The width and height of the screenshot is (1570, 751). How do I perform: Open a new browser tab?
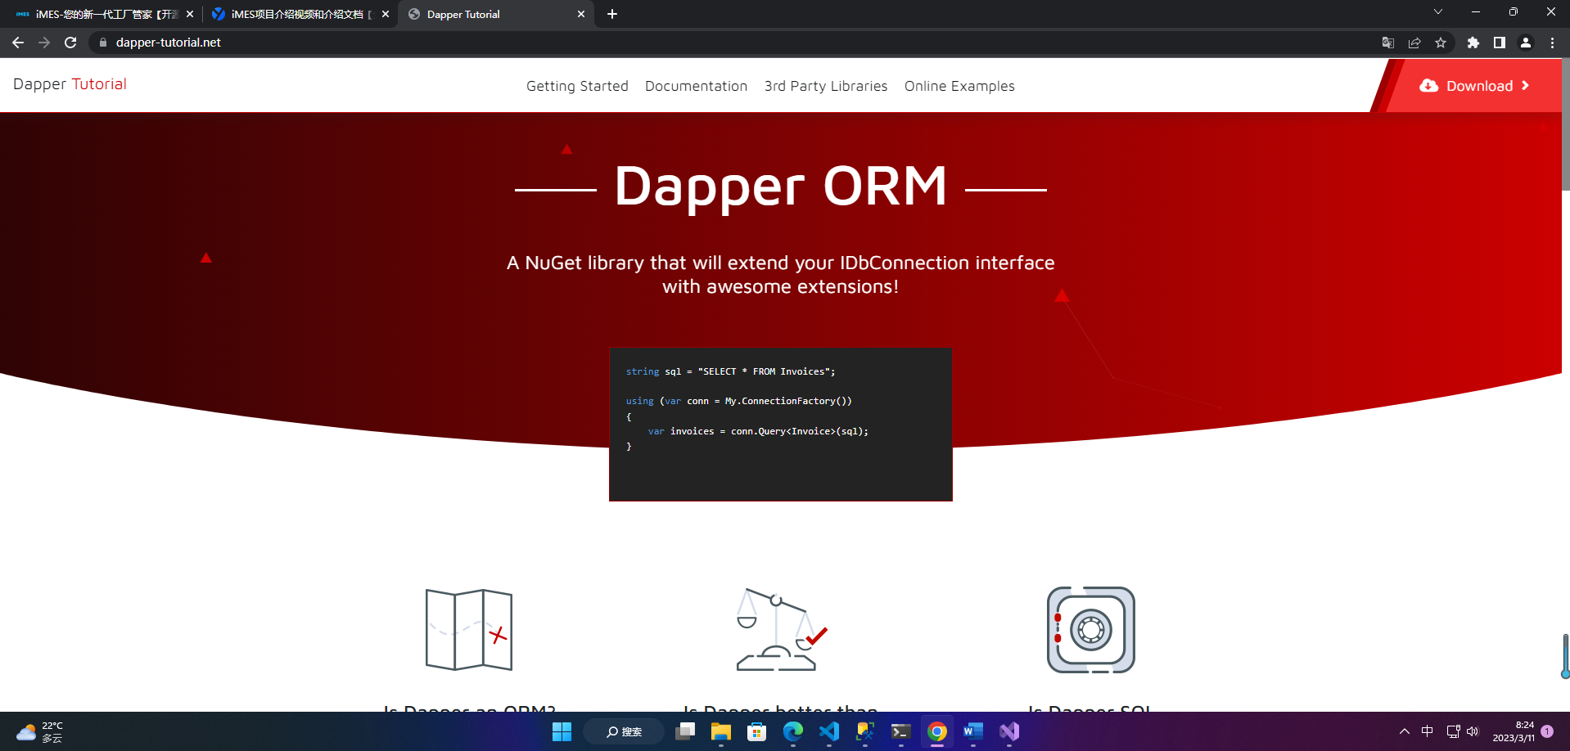click(612, 14)
